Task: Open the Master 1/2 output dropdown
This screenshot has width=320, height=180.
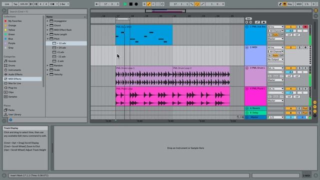Action: [x=275, y=117]
